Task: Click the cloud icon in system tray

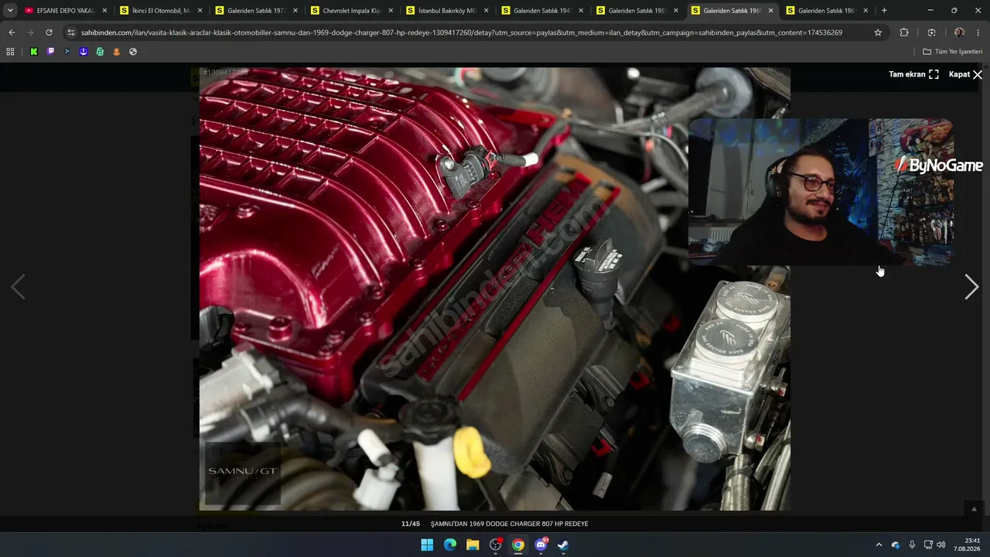Action: pos(896,545)
